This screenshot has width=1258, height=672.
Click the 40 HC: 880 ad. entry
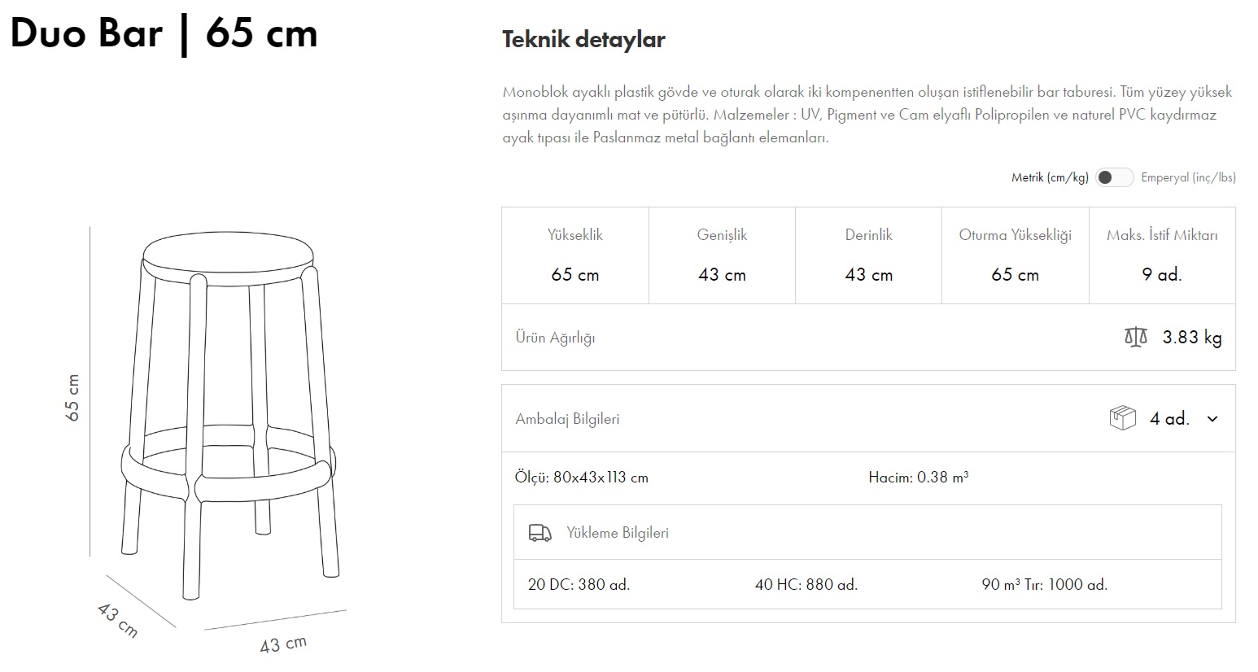tap(806, 584)
